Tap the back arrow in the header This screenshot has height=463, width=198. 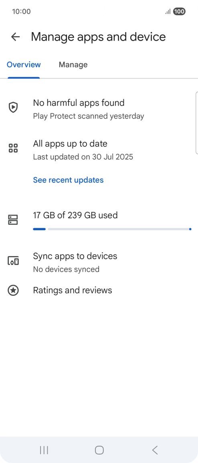[15, 37]
